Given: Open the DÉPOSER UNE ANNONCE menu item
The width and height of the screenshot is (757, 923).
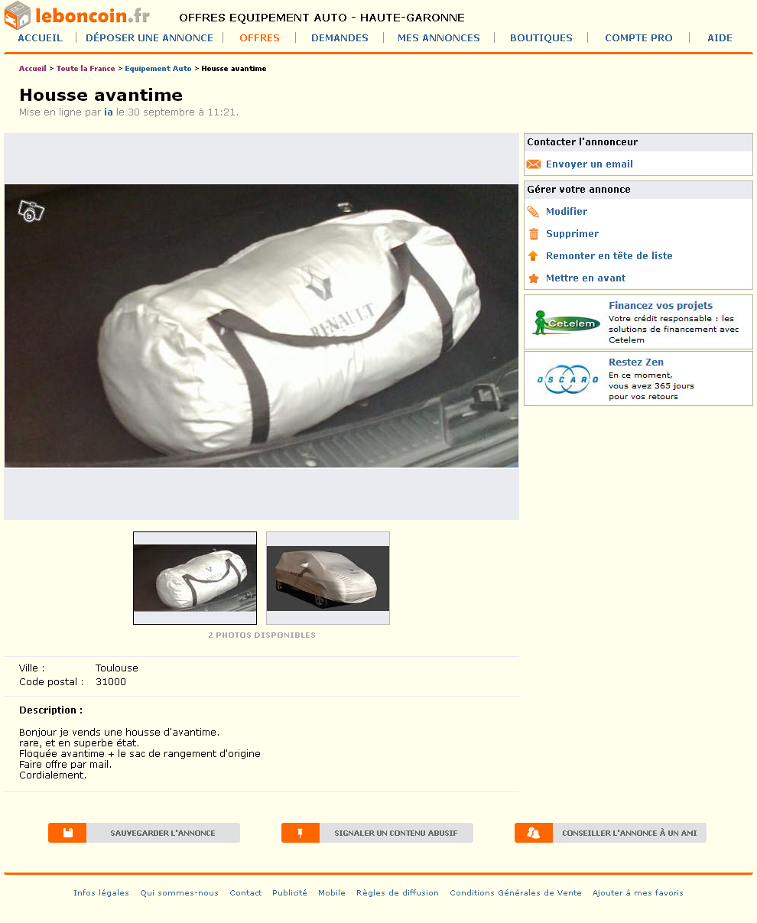Looking at the screenshot, I should tap(149, 37).
